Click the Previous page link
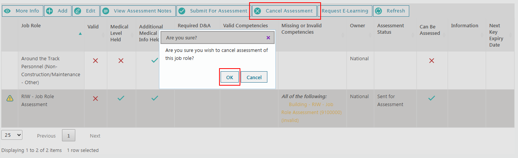 [46, 136]
